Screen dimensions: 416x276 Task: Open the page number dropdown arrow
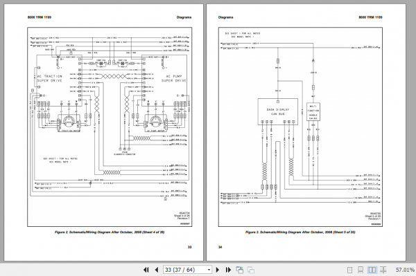209,270
